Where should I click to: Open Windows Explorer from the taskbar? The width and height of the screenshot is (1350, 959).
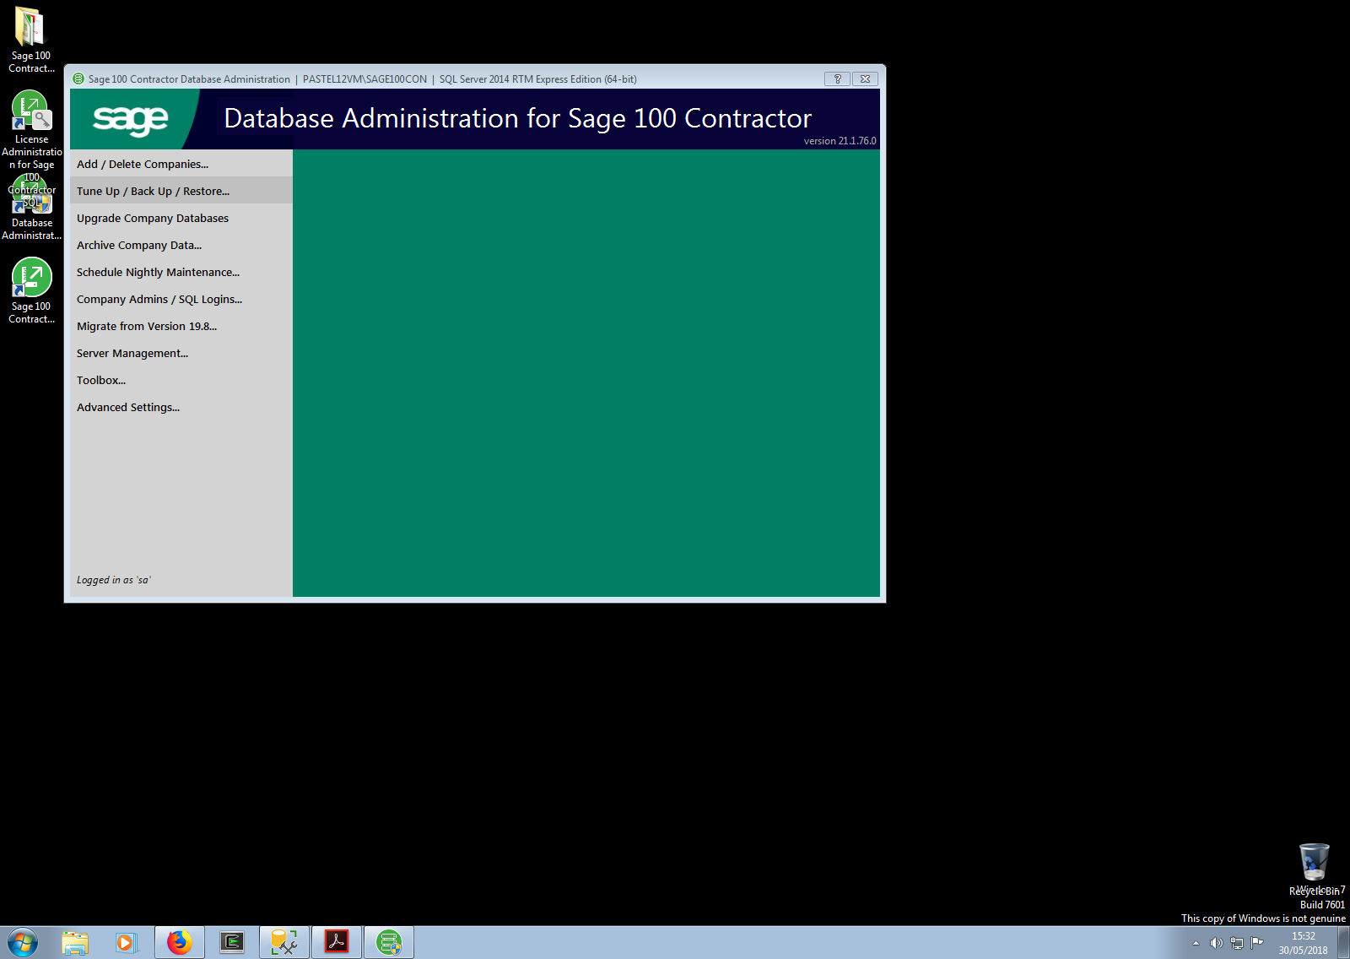pyautogui.click(x=75, y=942)
